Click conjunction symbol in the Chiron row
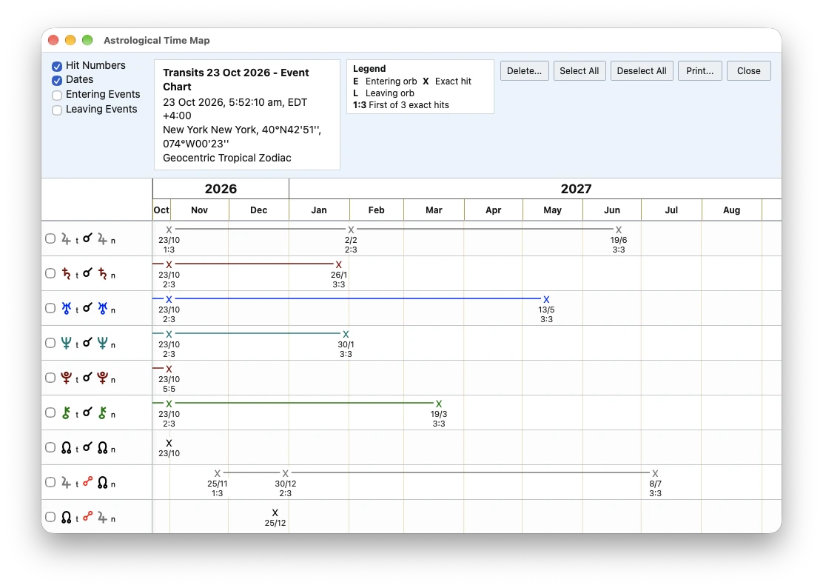This screenshot has height=588, width=823. coord(87,412)
